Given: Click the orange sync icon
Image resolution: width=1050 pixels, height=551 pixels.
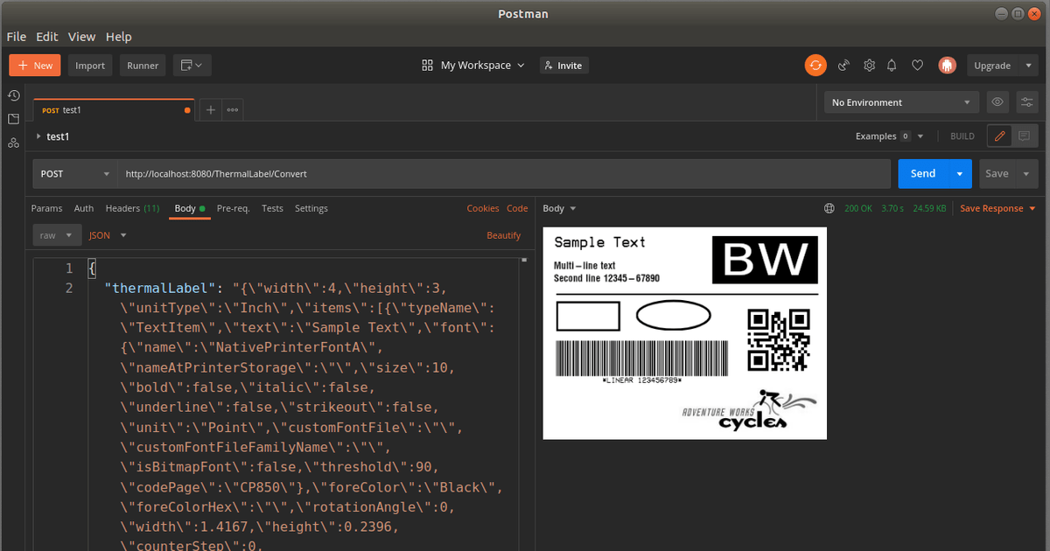Looking at the screenshot, I should click(x=815, y=65).
